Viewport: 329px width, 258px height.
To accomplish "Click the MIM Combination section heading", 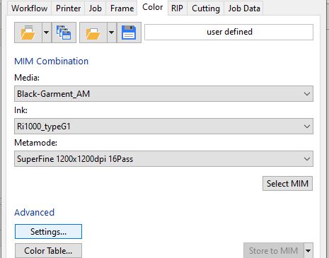I will (52, 61).
